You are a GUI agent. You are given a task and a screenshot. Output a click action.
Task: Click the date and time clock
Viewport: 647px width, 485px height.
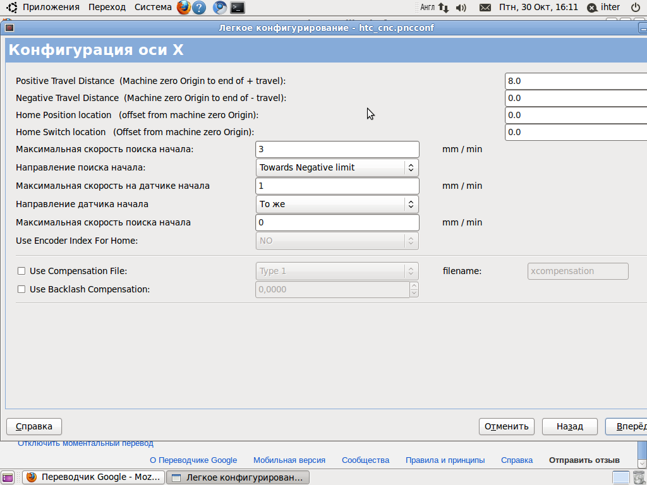point(538,8)
